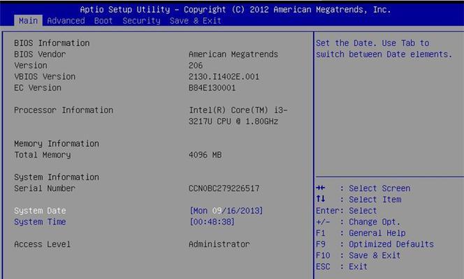The width and height of the screenshot is (464, 279).
Task: Click the Access Level label
Action: click(x=43, y=244)
